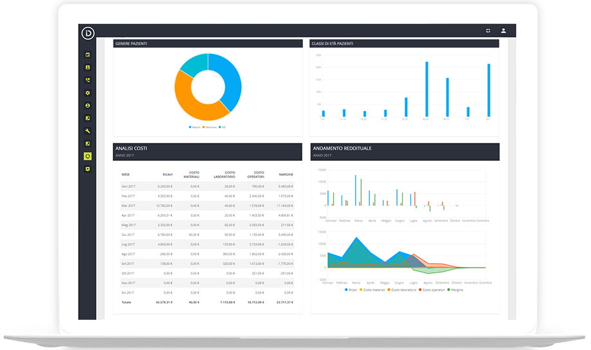Click the fullscreen icon in top bar
Image resolution: width=591 pixels, height=350 pixels.
coord(488,31)
